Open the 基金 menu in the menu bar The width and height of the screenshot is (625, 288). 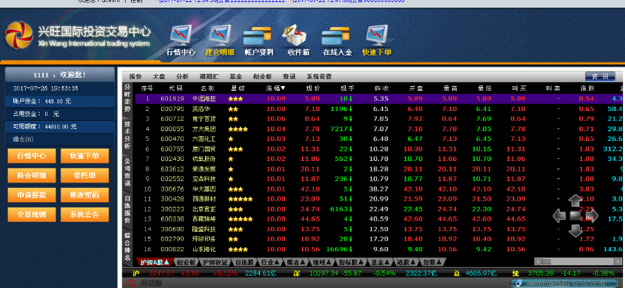tap(235, 76)
